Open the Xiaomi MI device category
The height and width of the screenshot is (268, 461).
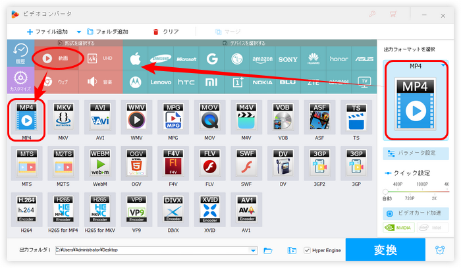[x=211, y=82]
